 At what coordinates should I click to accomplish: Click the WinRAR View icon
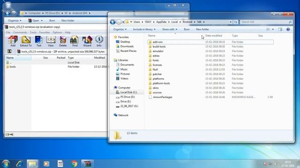51,41
